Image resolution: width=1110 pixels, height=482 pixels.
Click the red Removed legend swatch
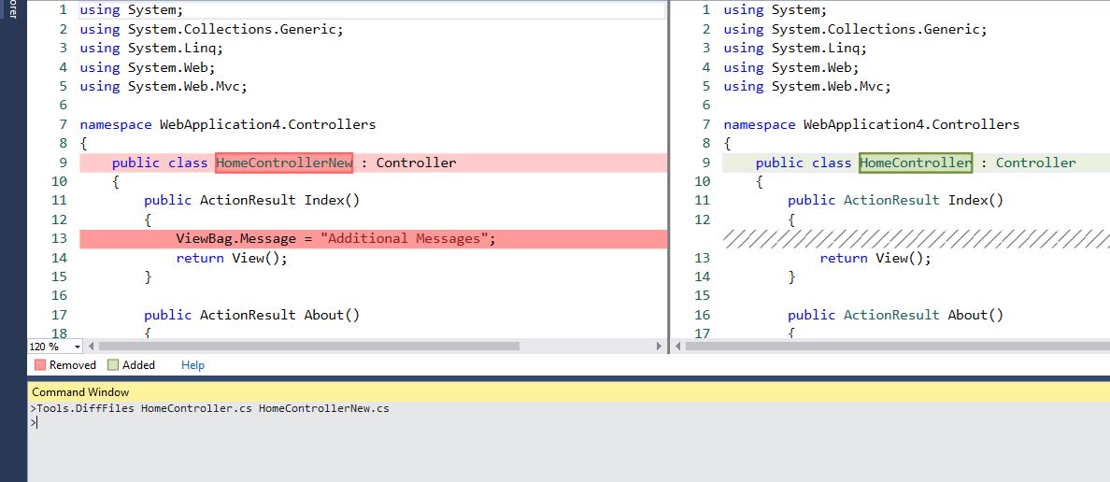pyautogui.click(x=39, y=365)
